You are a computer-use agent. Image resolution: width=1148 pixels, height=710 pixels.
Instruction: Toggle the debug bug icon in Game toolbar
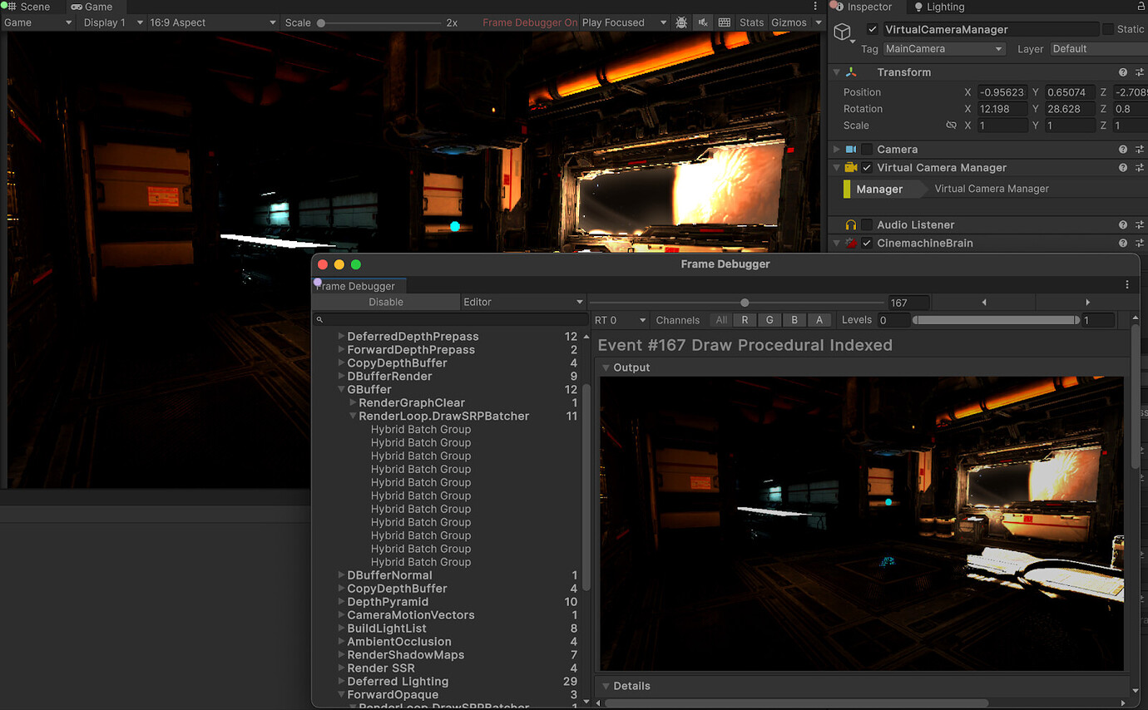pyautogui.click(x=681, y=22)
